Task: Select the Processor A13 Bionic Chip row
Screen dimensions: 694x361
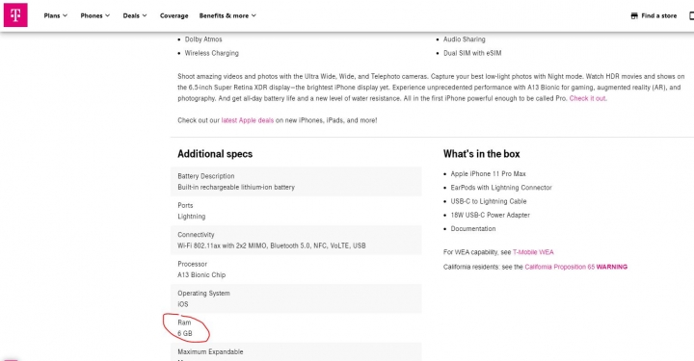Action: (296, 270)
